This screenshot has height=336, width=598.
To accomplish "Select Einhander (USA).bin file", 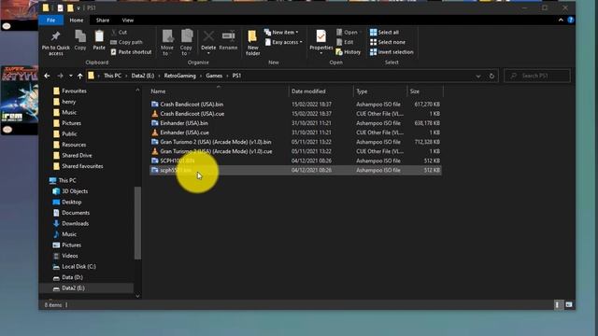I will pos(295,123).
